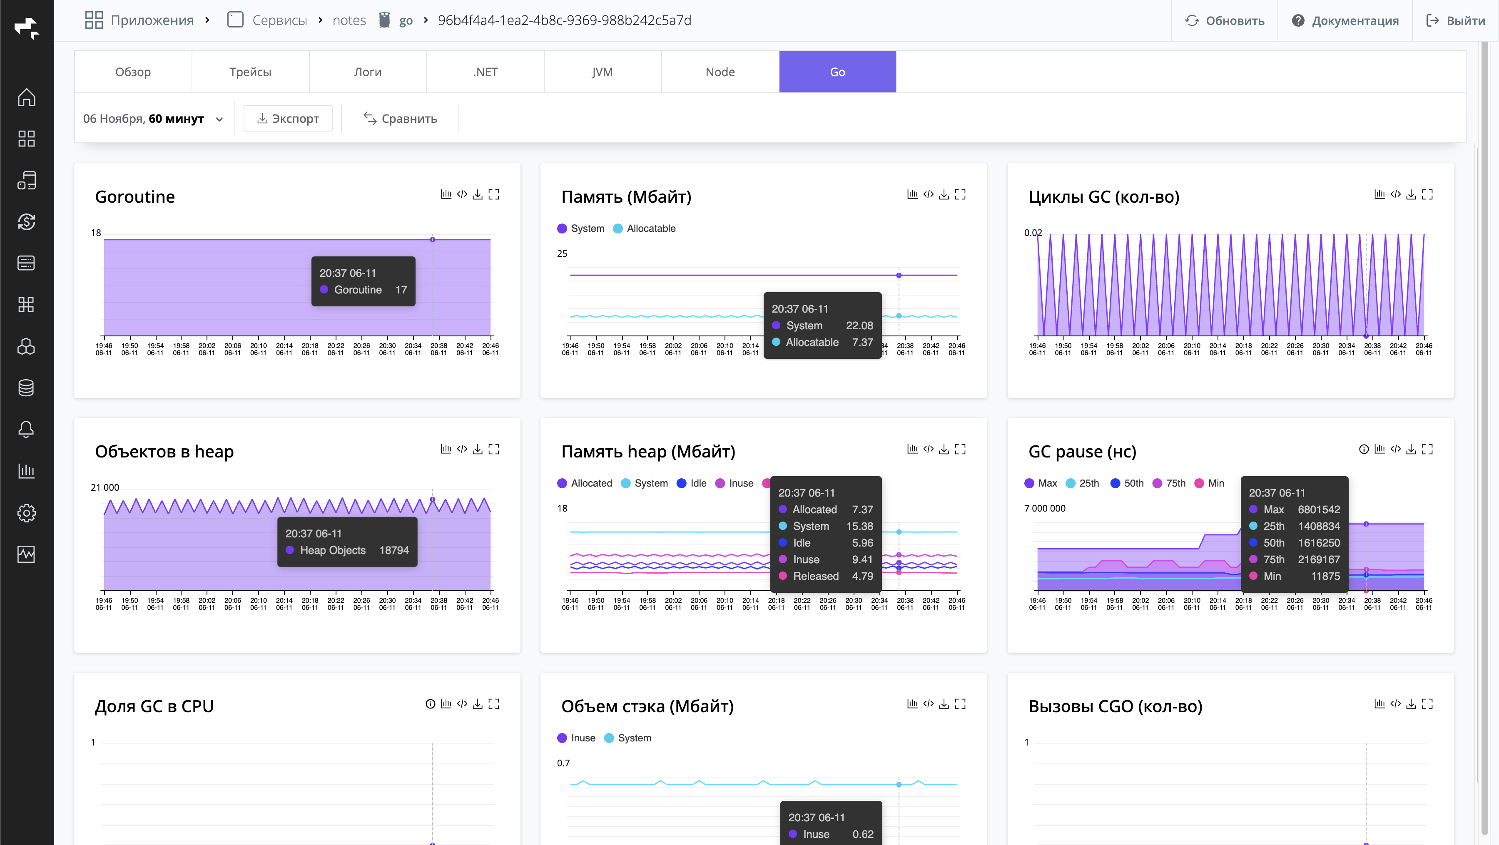Expand the Сервисы breadcrumb chevron
The height and width of the screenshot is (845, 1499).
click(320, 20)
